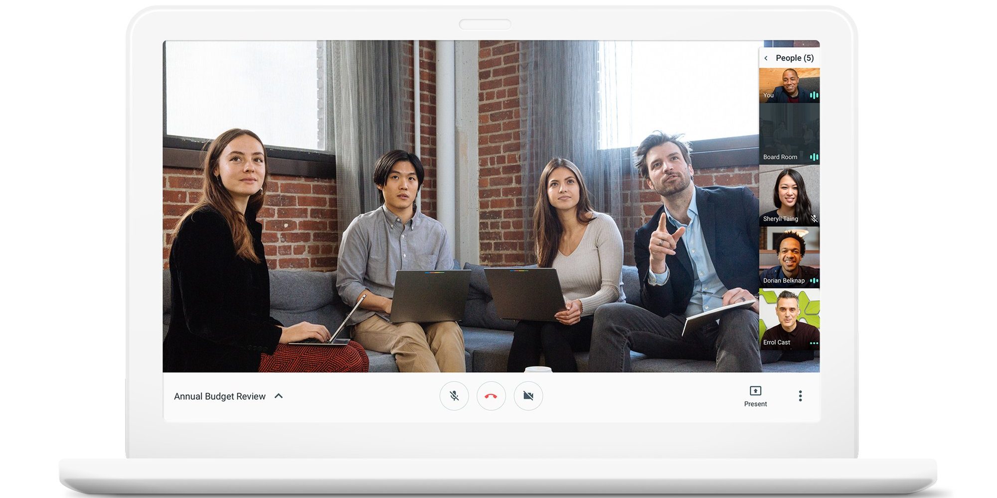Click the three dots on Errol Cast's tile
Viewport: 997px width, 498px height.
[x=814, y=343]
